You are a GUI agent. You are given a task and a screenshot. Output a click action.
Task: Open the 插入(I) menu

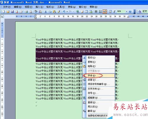[x=39, y=7]
